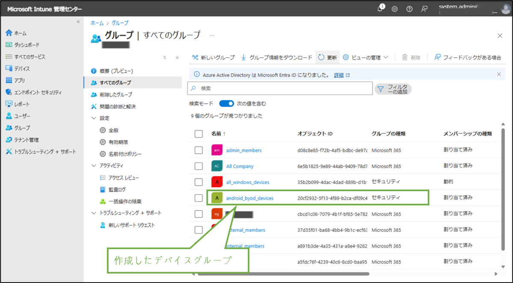513x283 pixels.
Task: Check the android_byod_devices row checkbox
Action: point(198,198)
